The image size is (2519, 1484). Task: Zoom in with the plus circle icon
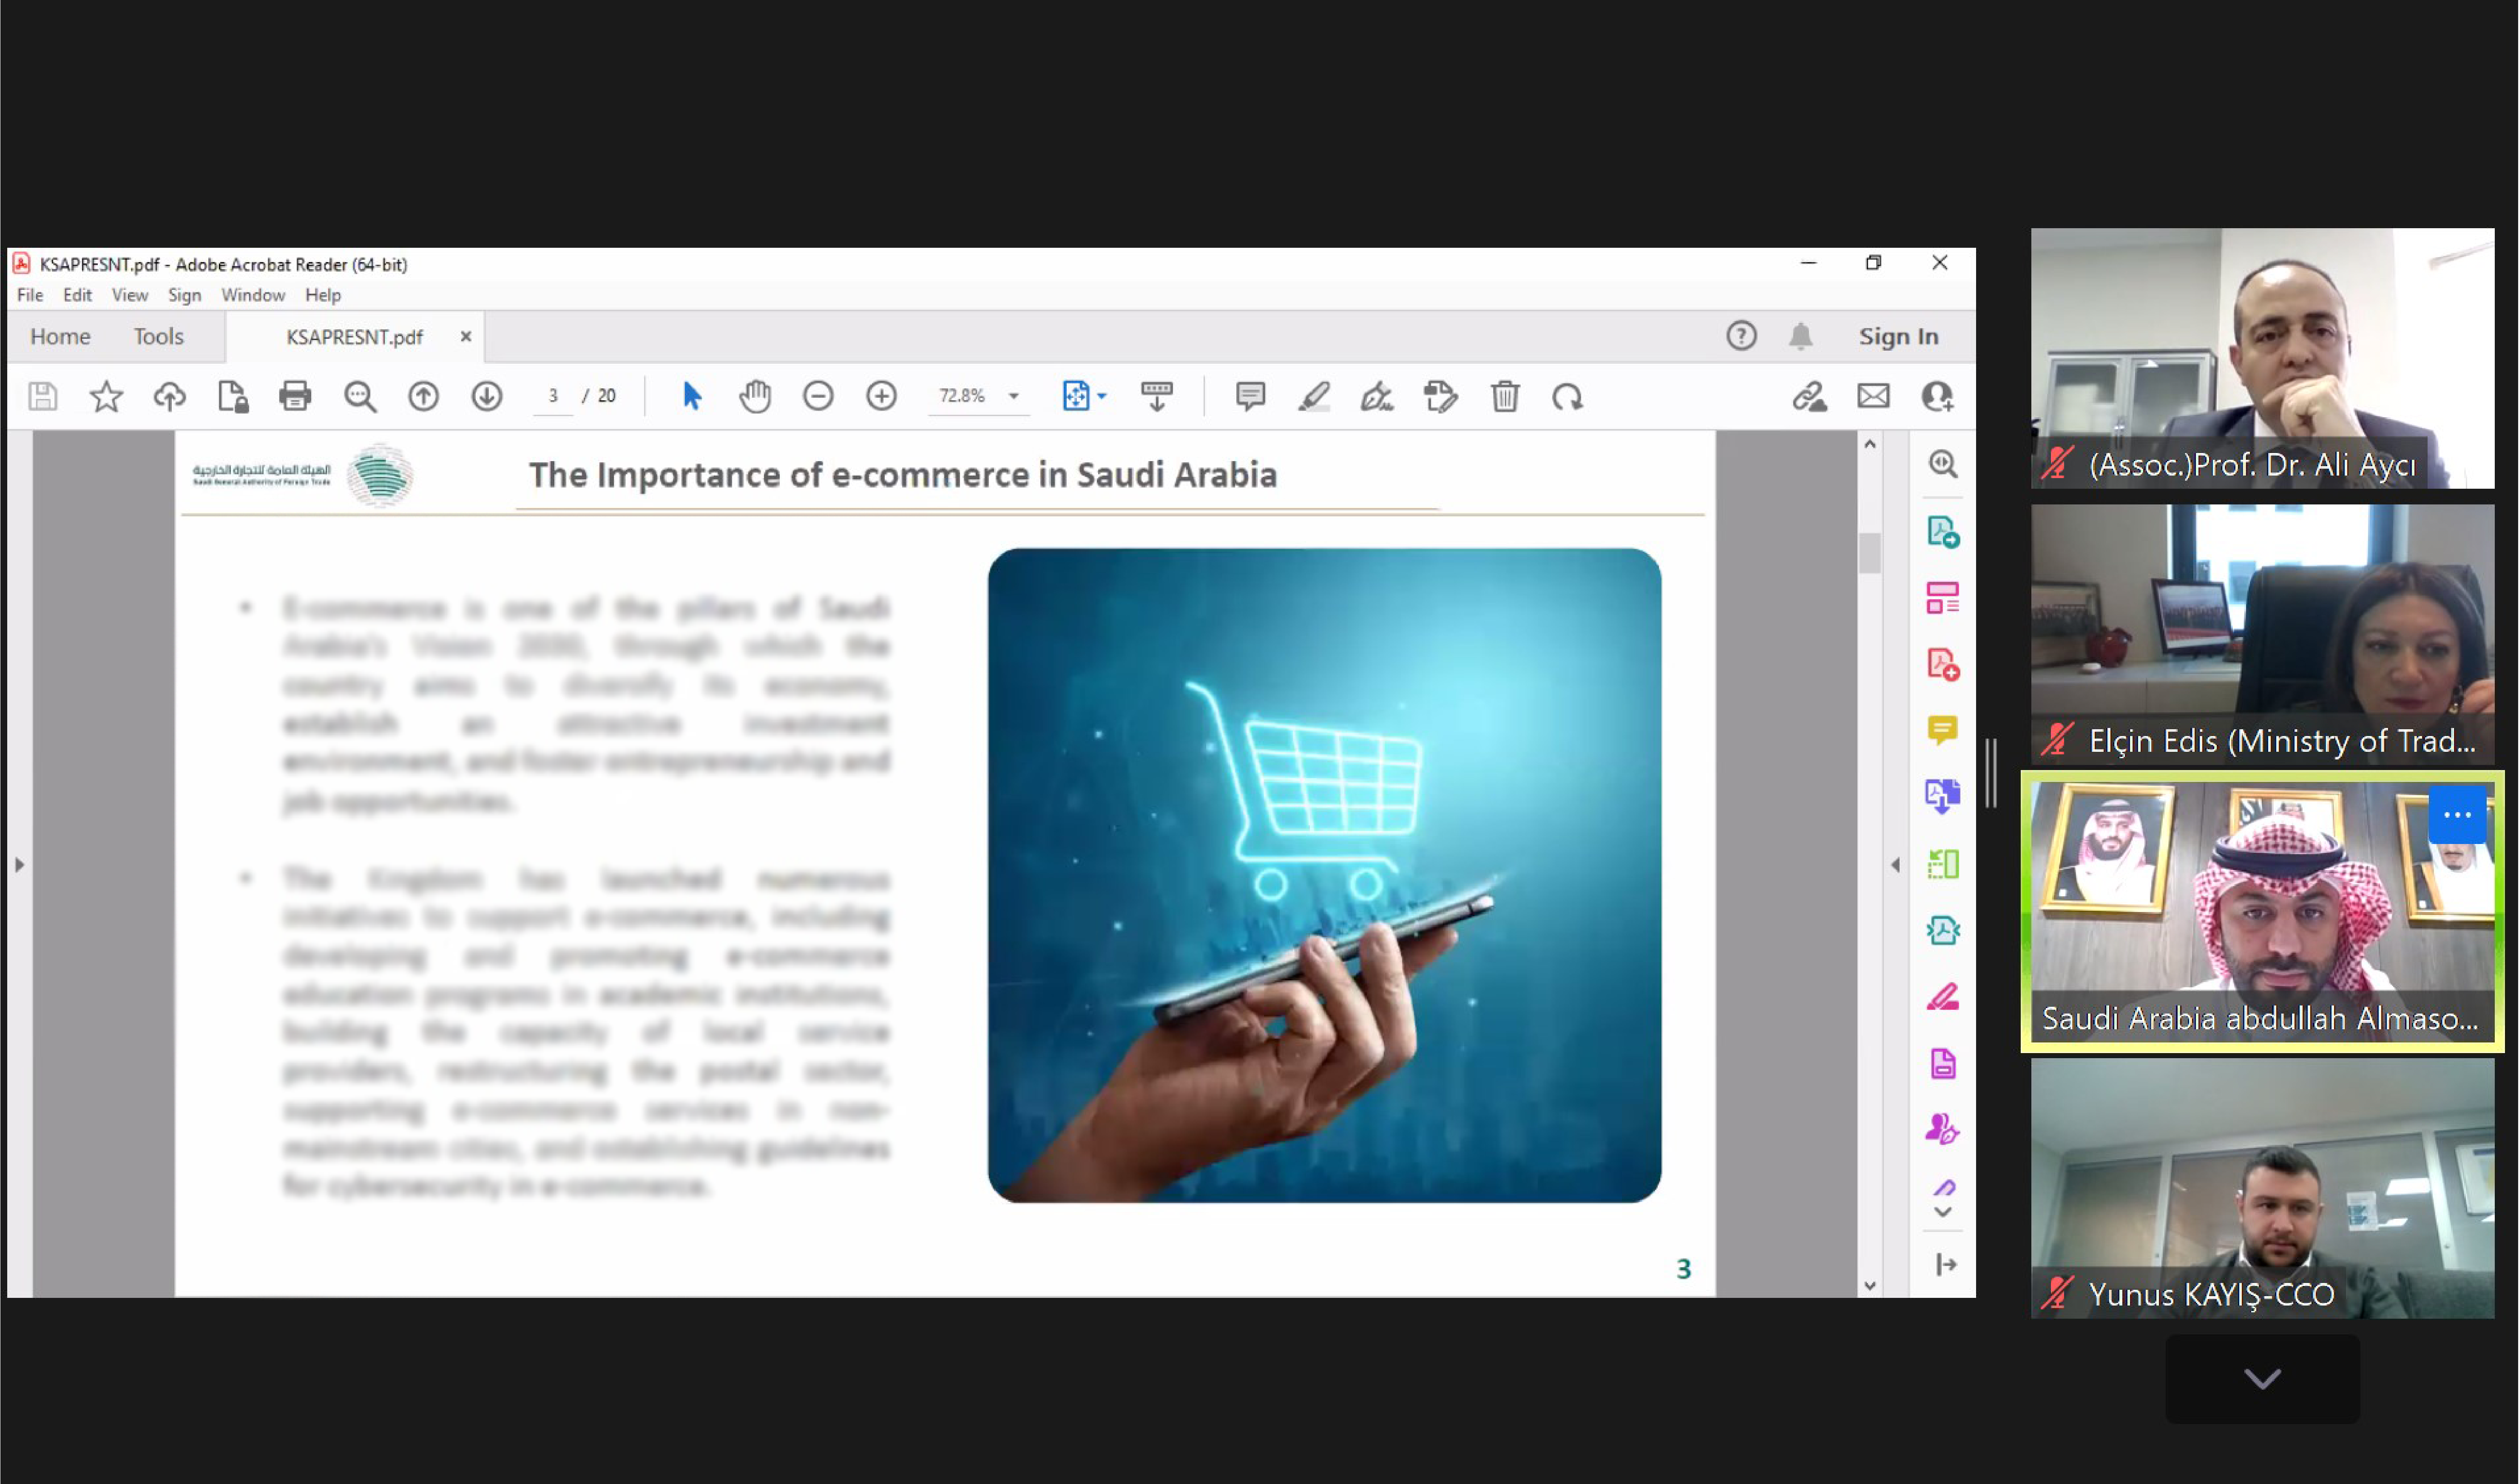click(x=881, y=396)
